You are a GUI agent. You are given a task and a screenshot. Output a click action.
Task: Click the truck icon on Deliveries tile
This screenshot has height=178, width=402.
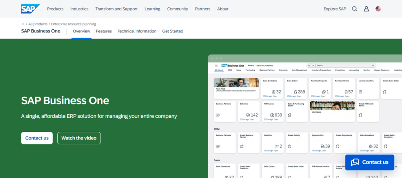pyautogui.click(x=248, y=115)
